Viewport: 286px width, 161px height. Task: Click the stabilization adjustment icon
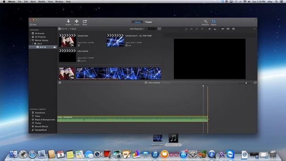(202, 29)
